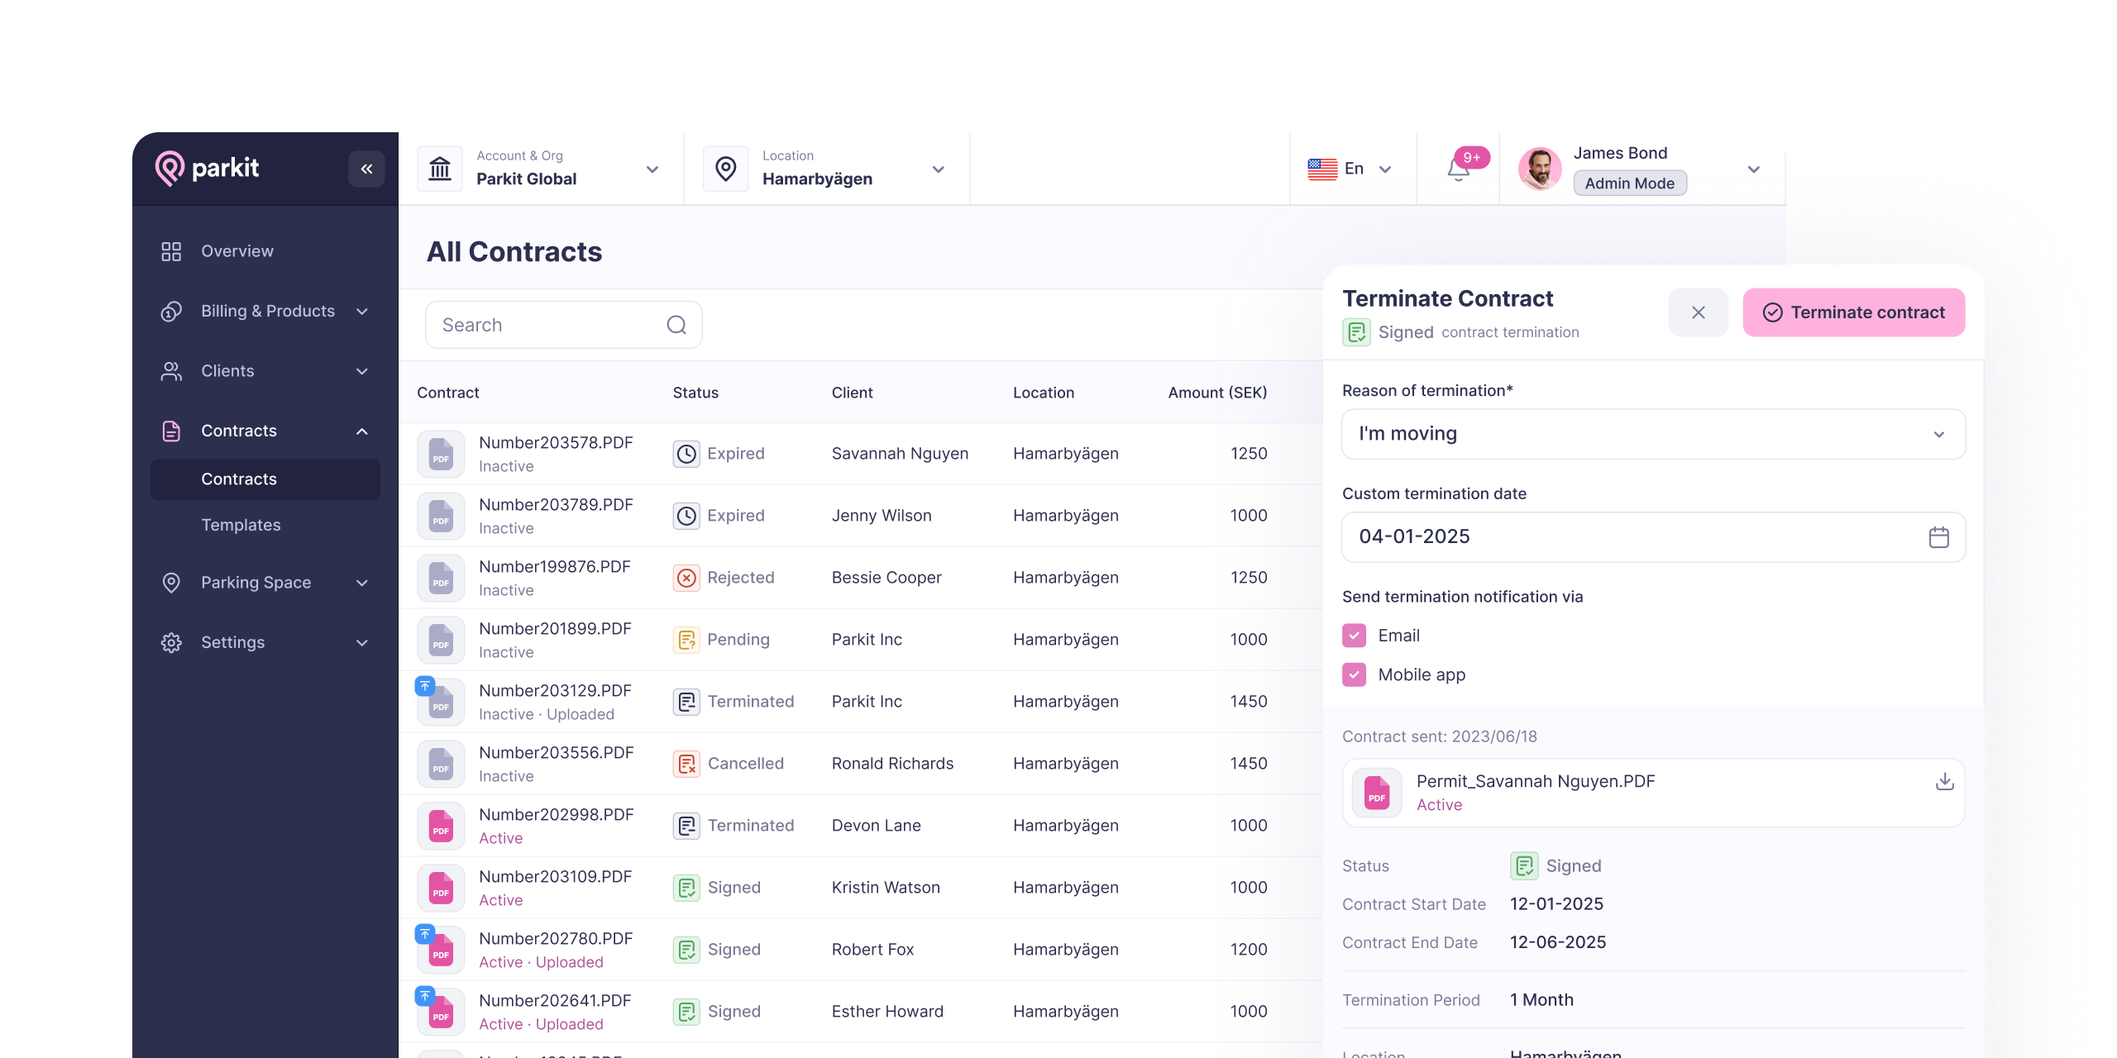Screen dimensions: 2117x1058
Task: Close the Terminate Contract panel
Action: tap(1699, 312)
